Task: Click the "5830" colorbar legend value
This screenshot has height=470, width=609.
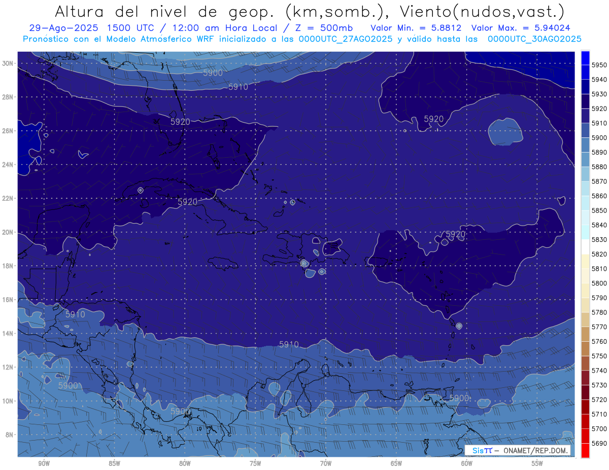Action: tap(599, 239)
